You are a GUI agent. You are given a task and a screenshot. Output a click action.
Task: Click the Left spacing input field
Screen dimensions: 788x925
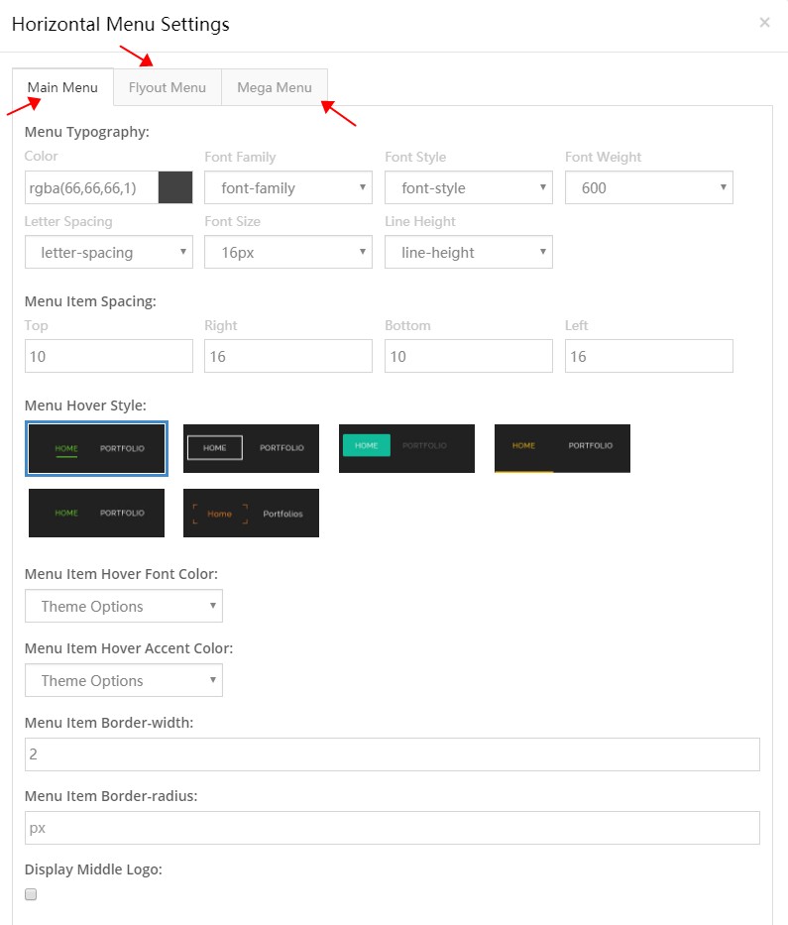[x=649, y=356]
